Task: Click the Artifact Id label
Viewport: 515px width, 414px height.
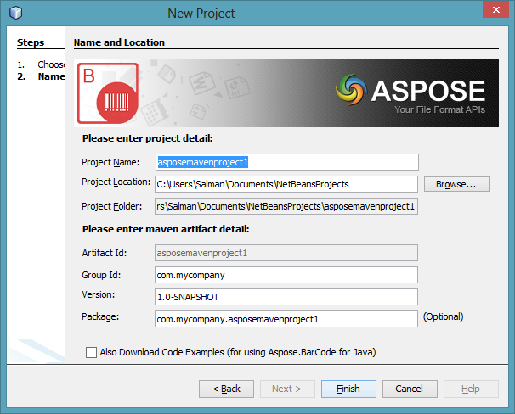Action: coord(105,253)
